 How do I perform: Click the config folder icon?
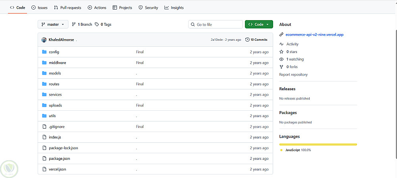click(44, 52)
